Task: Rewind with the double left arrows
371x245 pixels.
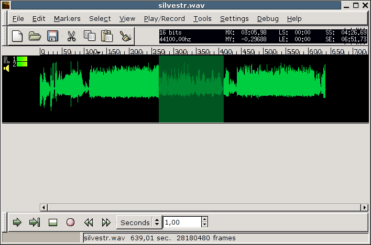Action: (x=89, y=222)
